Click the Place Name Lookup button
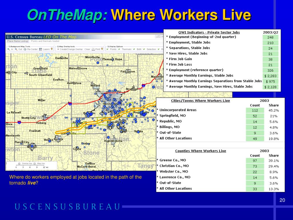This screenshot has height=220, width=293. coord(18,41)
